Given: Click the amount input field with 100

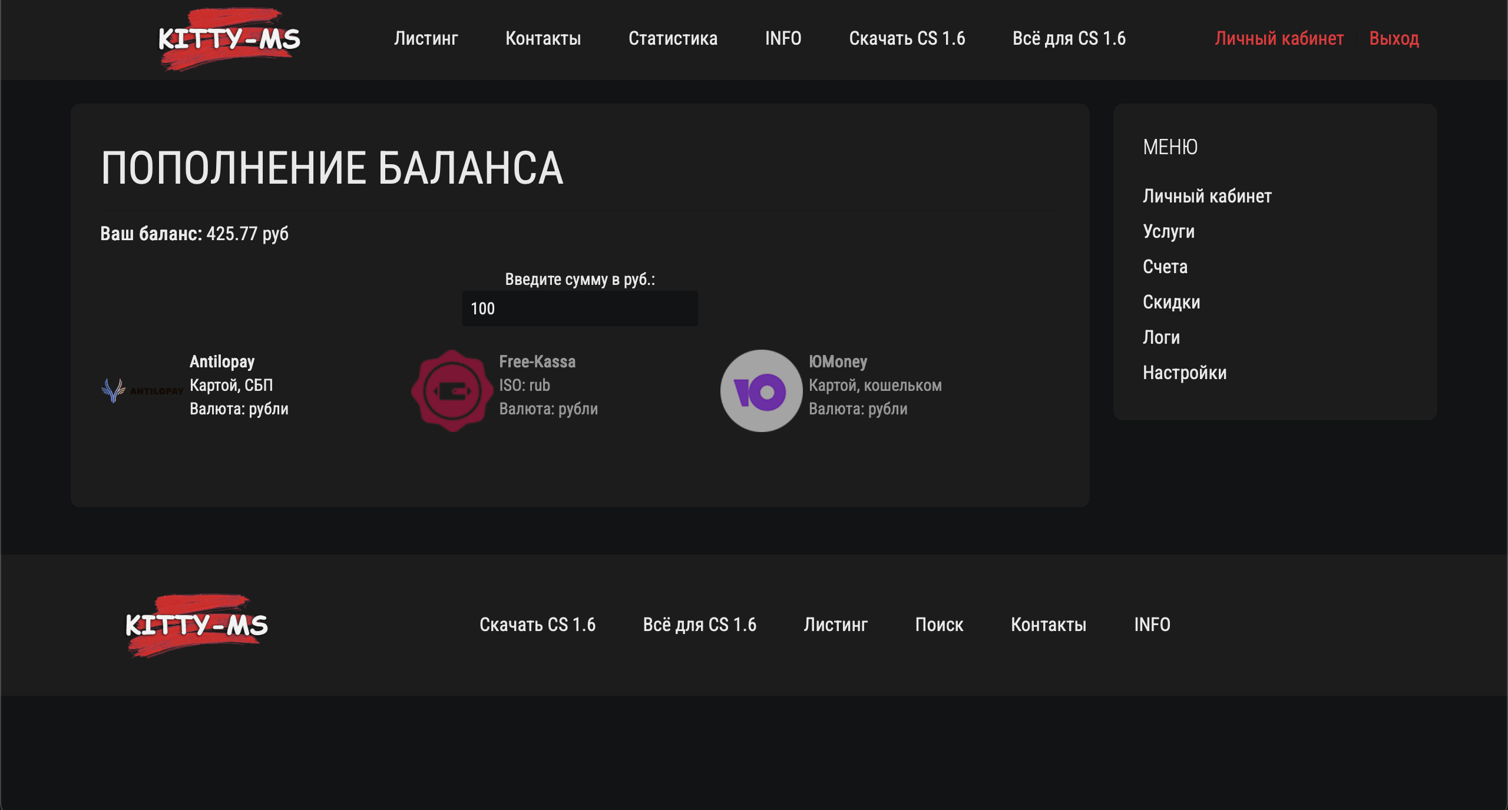Looking at the screenshot, I should [580, 308].
